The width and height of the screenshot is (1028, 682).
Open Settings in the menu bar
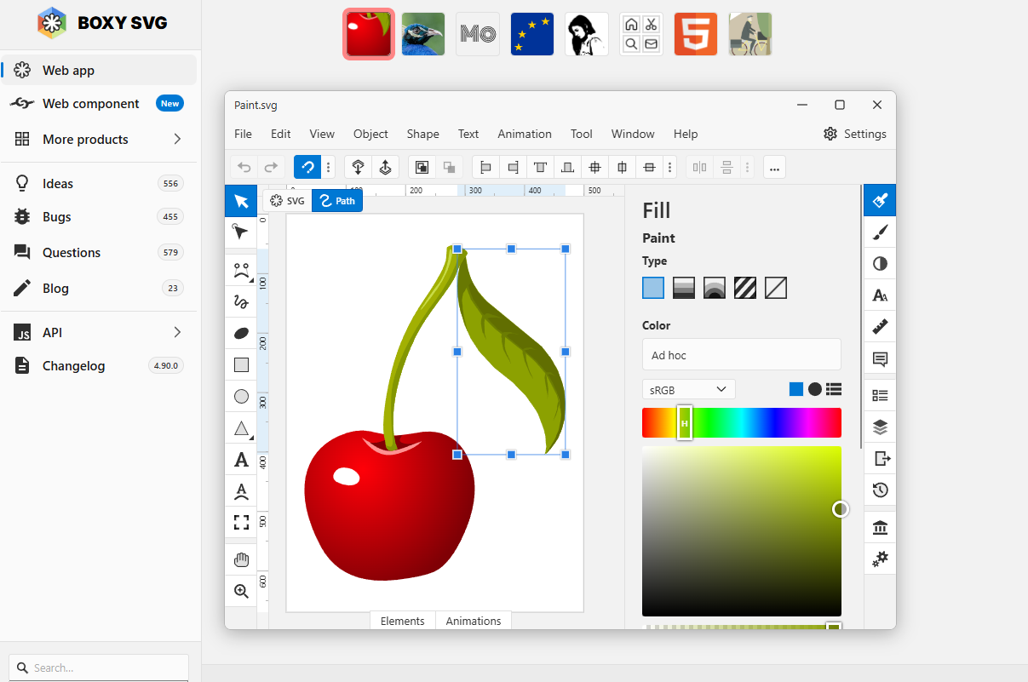pos(855,134)
